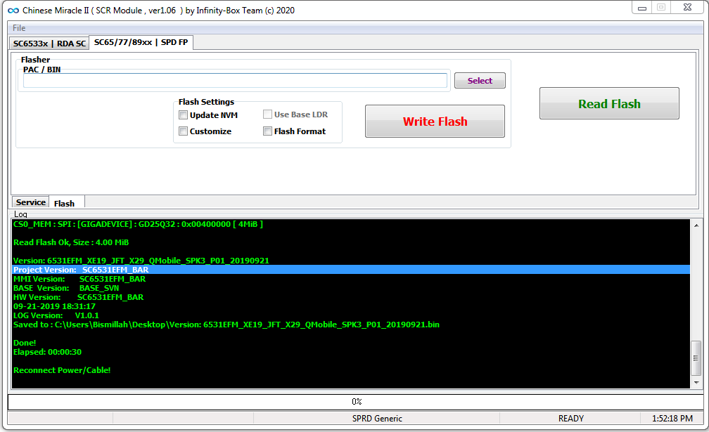The width and height of the screenshot is (709, 432).
Task: Switch to the Service tab
Action: (31, 202)
